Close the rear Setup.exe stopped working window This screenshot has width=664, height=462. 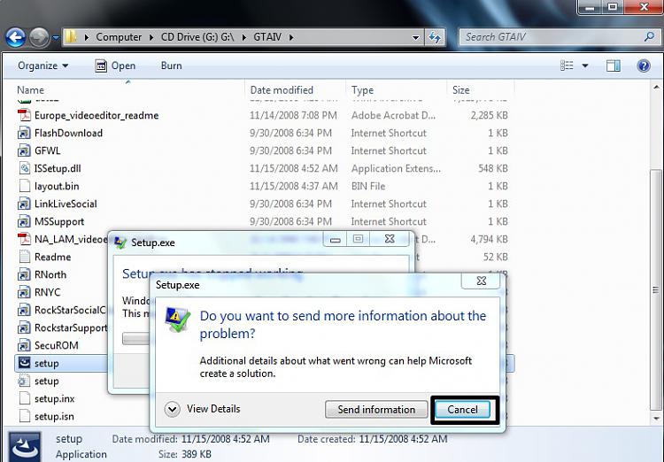(x=390, y=239)
